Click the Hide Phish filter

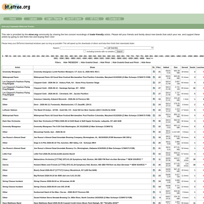coord(105,63)
